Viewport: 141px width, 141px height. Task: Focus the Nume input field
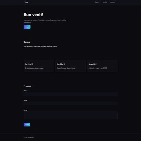[x=70, y=94]
